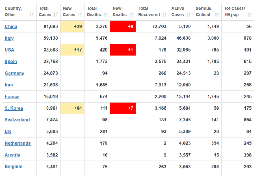Select Netherlands total cases value 4,204
Viewport: 260px width, 176px height.
pyautogui.click(x=52, y=144)
